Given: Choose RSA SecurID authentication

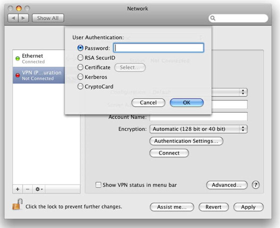Looking at the screenshot, I should coord(80,57).
